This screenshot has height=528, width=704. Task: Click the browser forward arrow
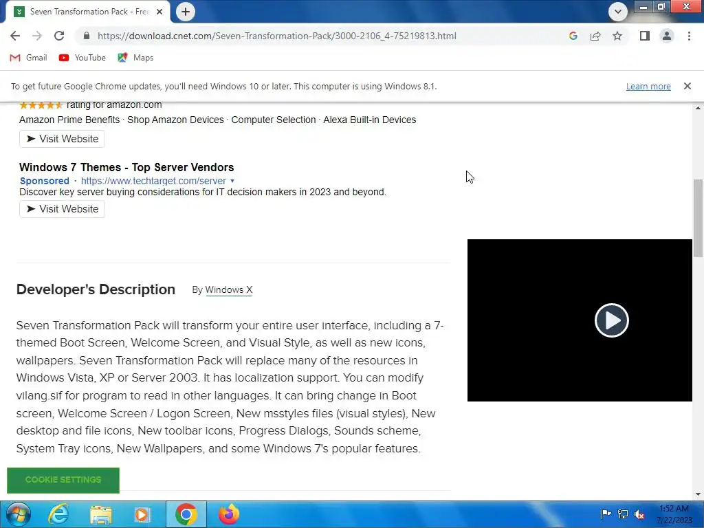tap(37, 36)
